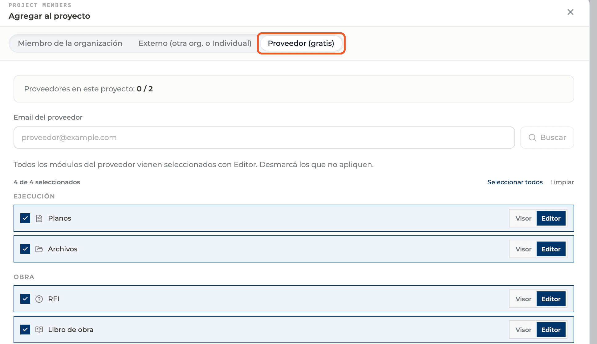The image size is (597, 344).
Task: Click the Archivos folder icon
Action: [39, 249]
